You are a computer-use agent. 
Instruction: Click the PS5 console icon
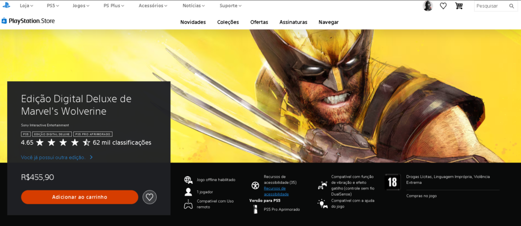pyautogui.click(x=255, y=209)
